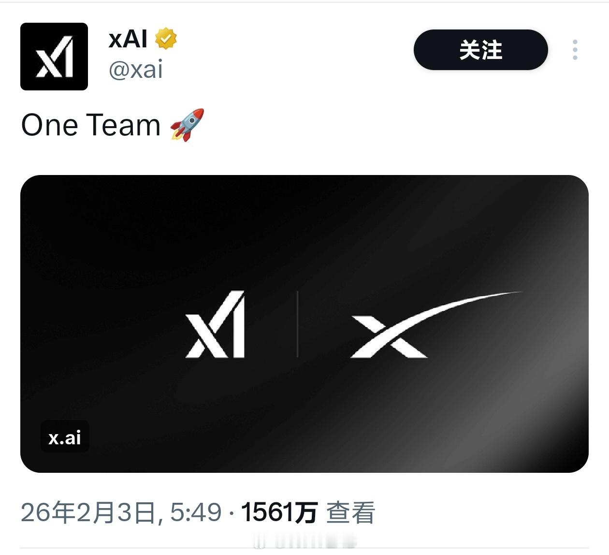
Task: Click the rocket emoji in the tweet
Action: [188, 125]
